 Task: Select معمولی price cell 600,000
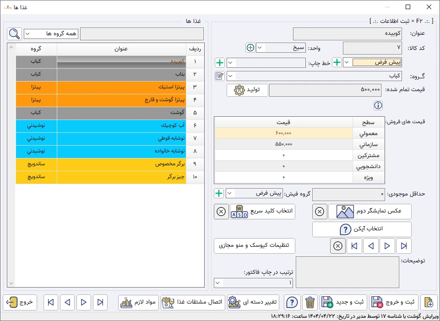tap(284, 133)
